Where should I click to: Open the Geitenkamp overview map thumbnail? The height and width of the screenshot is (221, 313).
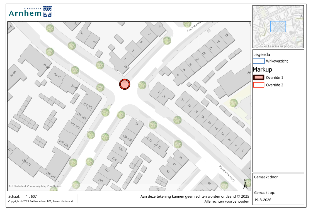(x=278, y=26)
